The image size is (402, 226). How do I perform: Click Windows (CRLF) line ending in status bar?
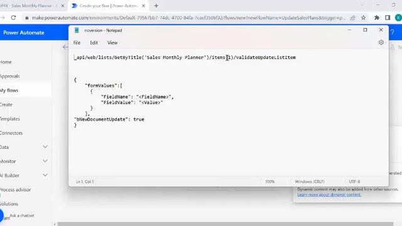(310, 181)
